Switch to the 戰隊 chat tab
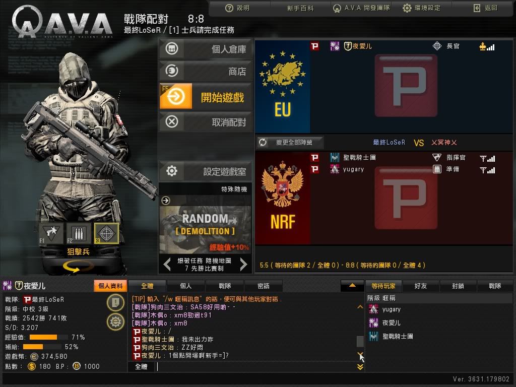Image resolution: width=516 pixels, height=387 pixels. [x=225, y=286]
